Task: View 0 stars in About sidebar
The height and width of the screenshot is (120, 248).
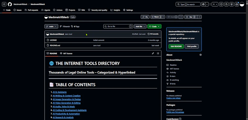Action: (x=171, y=76)
